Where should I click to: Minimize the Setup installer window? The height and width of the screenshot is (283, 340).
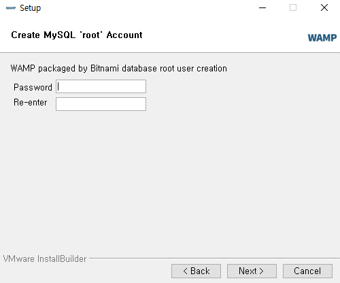tap(262, 7)
